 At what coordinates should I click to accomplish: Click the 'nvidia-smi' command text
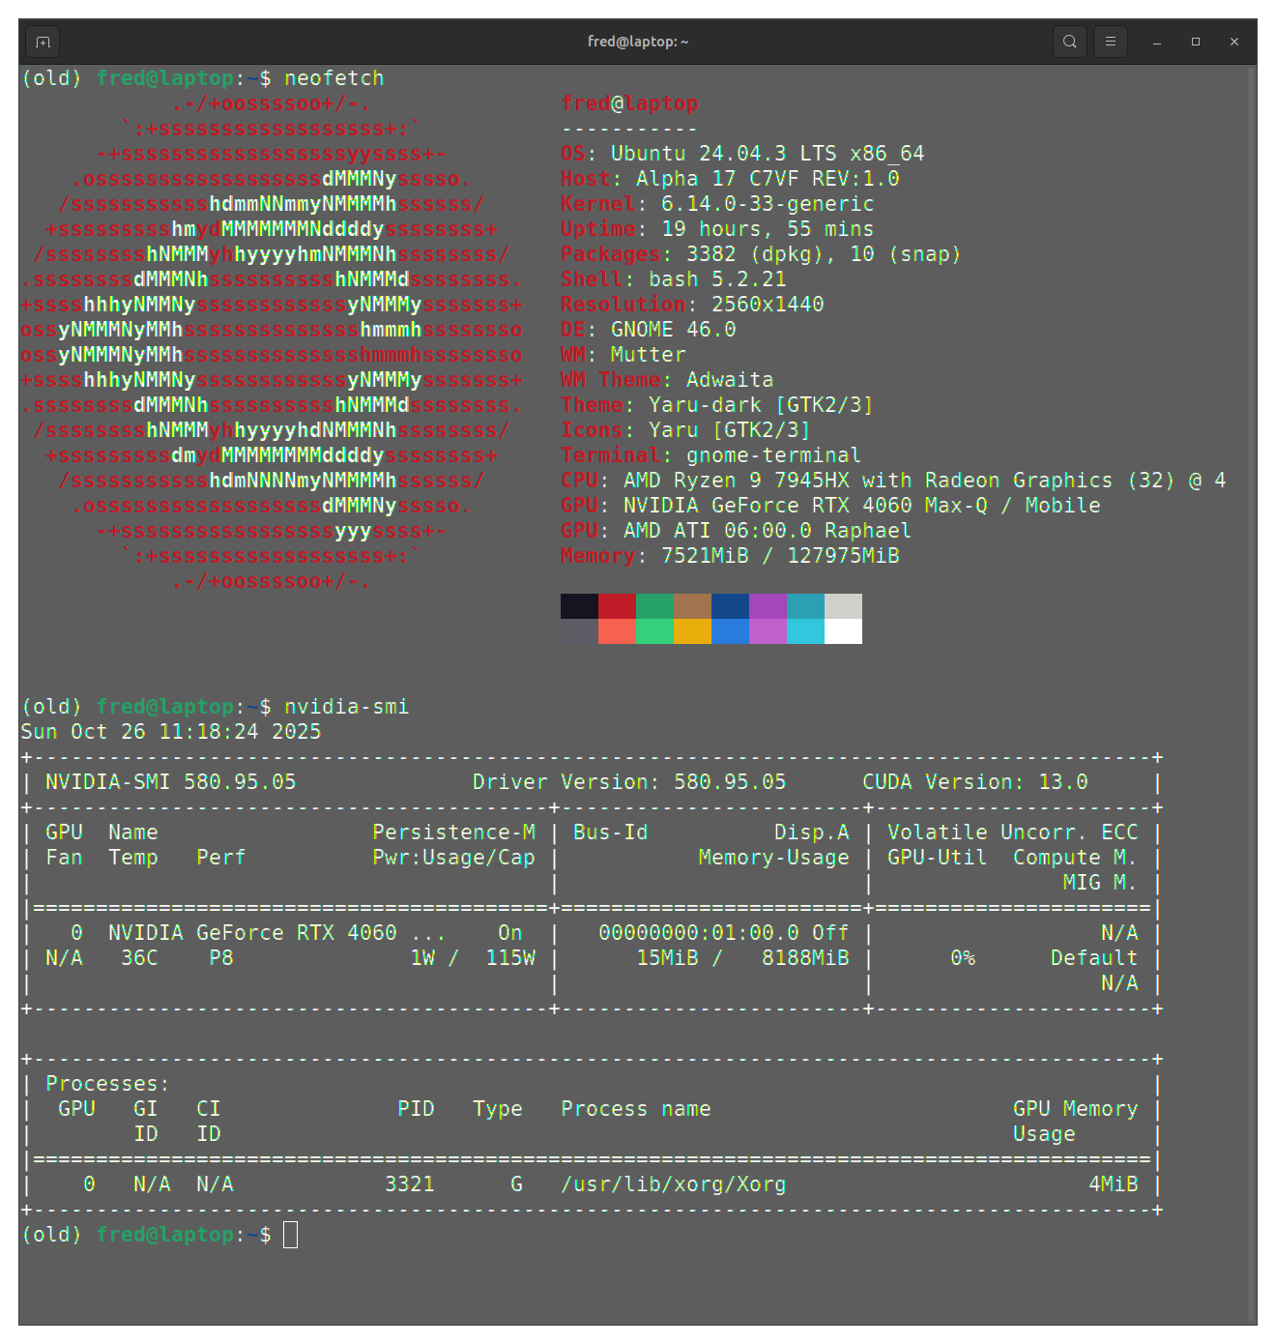coord(346,707)
